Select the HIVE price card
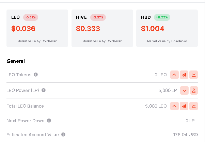Screen dimensions: 206x142 tap(102, 28)
